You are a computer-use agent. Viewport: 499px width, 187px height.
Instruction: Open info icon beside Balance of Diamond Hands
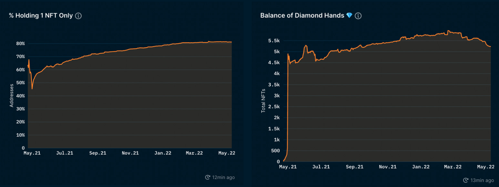click(x=358, y=16)
